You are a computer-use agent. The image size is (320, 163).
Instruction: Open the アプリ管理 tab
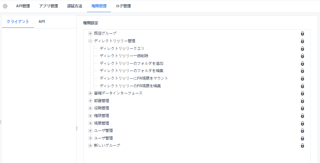48,6
